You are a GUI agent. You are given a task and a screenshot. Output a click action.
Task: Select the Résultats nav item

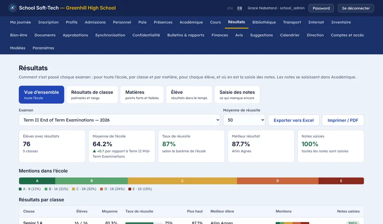(x=237, y=22)
